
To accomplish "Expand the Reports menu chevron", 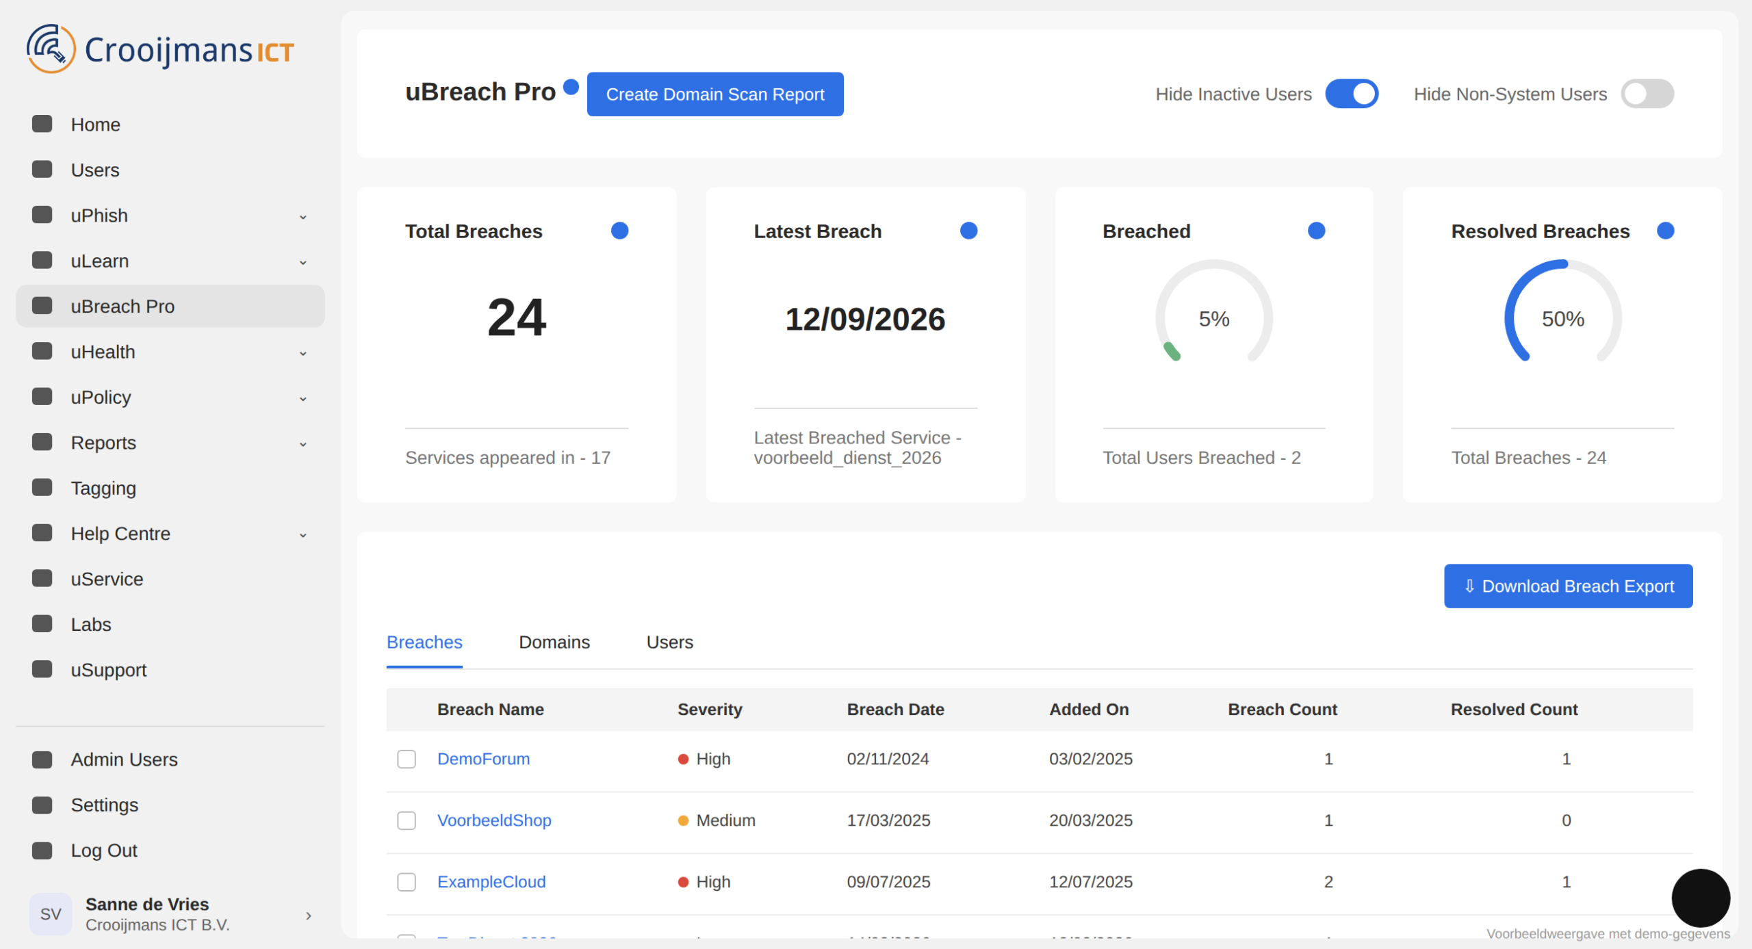I will (x=303, y=444).
